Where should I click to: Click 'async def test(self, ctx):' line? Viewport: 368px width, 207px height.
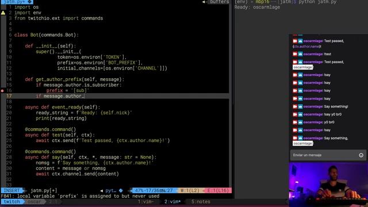click(x=60, y=135)
